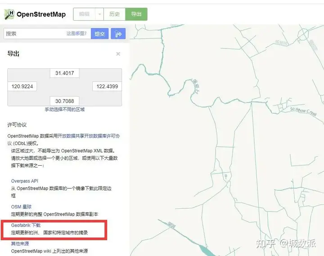The width and height of the screenshot is (324, 256).
Task: Open the 其他来源 link
Action: tap(20, 243)
